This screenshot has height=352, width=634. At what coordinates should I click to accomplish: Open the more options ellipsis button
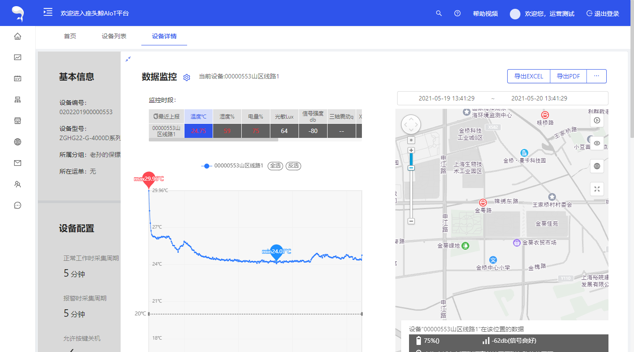point(597,76)
